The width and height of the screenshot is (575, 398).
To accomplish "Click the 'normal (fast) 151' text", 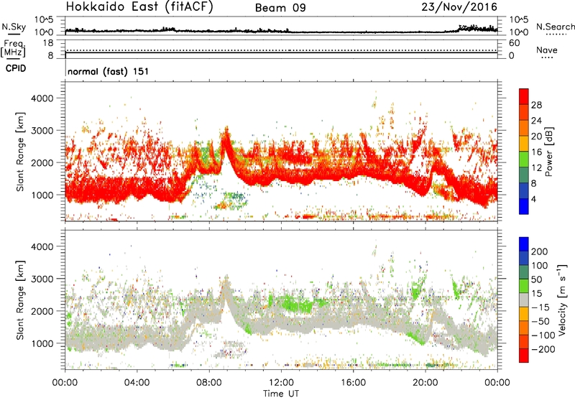I will tap(109, 71).
